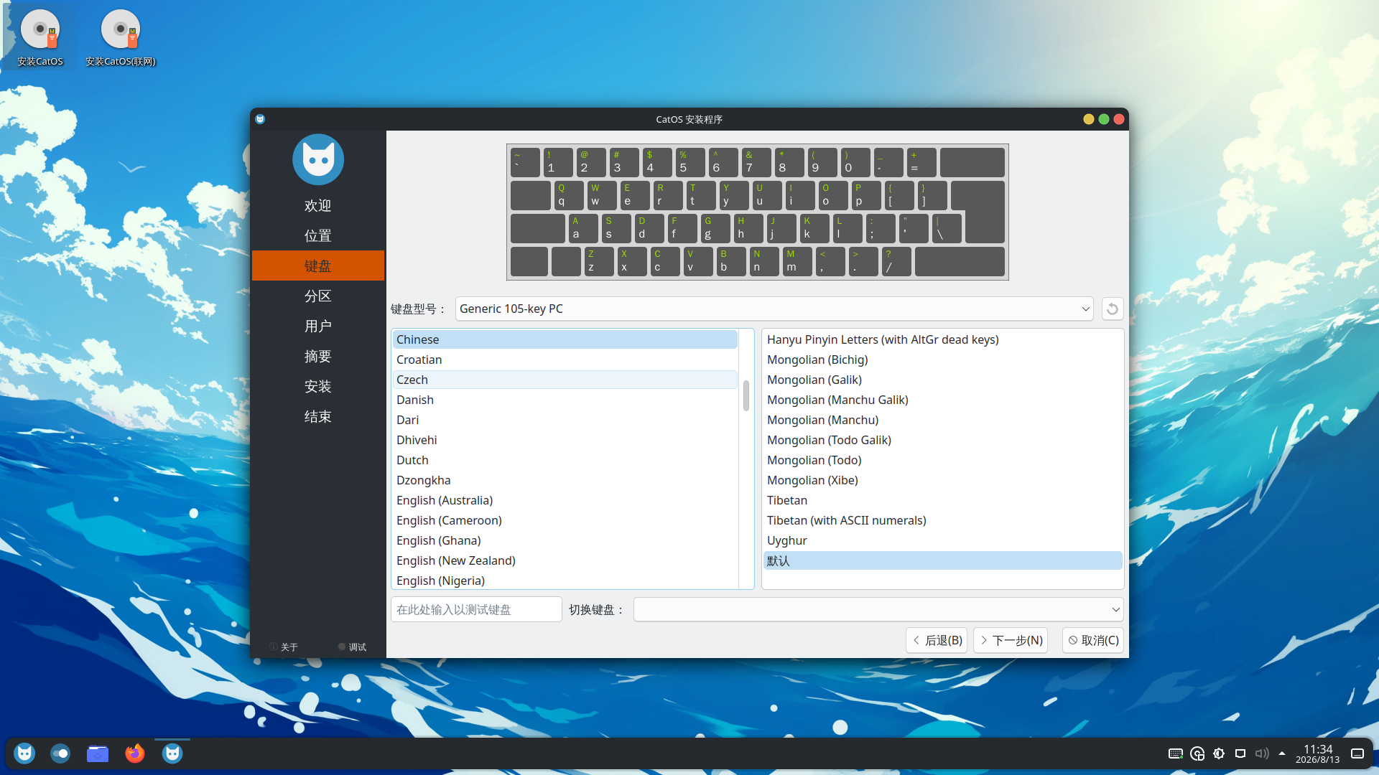Open the 键盘型号 Generic 105-key PC dropdown

pos(774,309)
